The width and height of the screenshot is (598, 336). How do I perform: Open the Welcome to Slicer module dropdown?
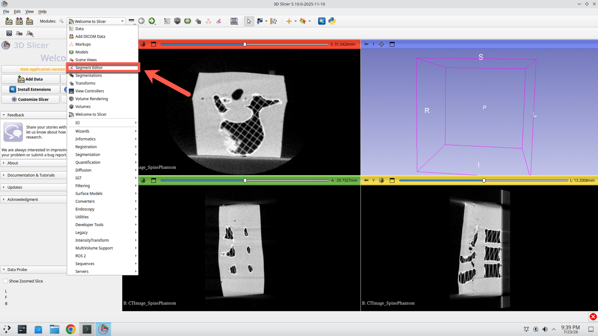point(96,21)
